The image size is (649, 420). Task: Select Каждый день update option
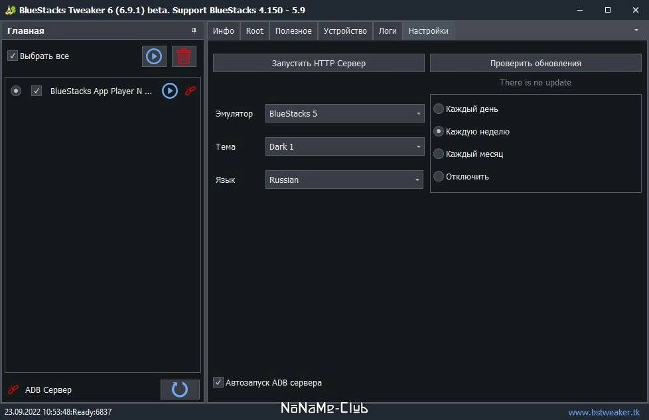click(x=439, y=109)
